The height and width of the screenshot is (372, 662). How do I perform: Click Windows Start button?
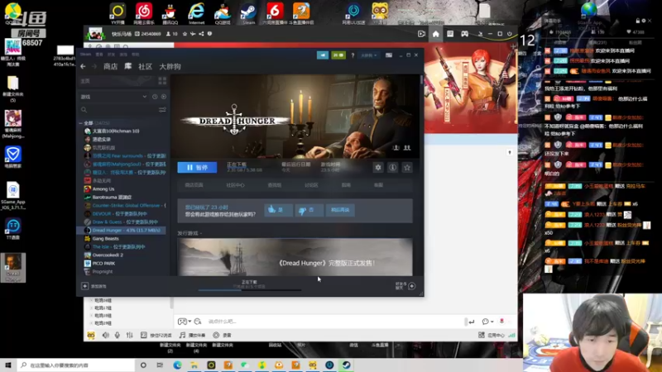[8, 365]
